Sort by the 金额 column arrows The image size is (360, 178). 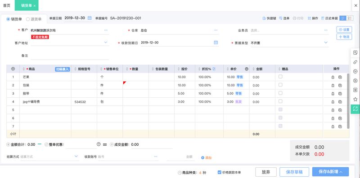pos(253,69)
